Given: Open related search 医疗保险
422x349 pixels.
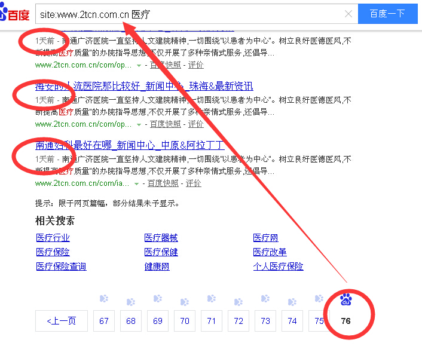Looking at the screenshot, I should pos(53,252).
